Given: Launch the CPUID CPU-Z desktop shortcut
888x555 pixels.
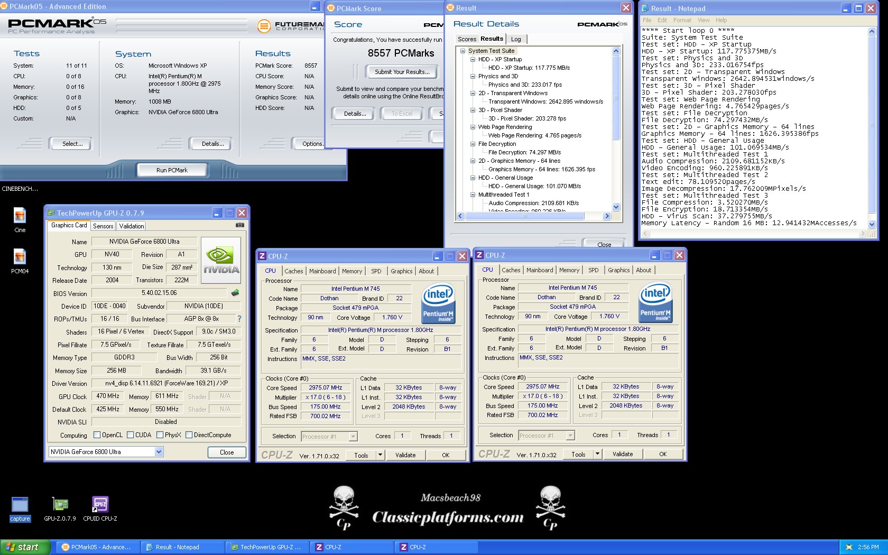Looking at the screenshot, I should coord(100,509).
